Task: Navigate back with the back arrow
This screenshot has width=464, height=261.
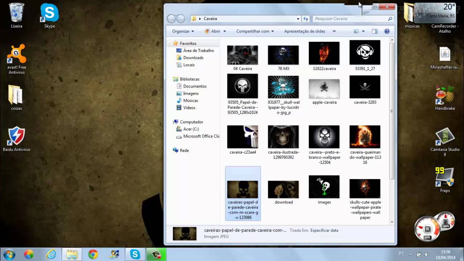Action: pos(171,18)
